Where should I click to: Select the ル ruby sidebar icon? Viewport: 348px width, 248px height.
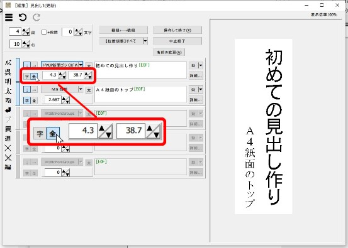[8, 63]
